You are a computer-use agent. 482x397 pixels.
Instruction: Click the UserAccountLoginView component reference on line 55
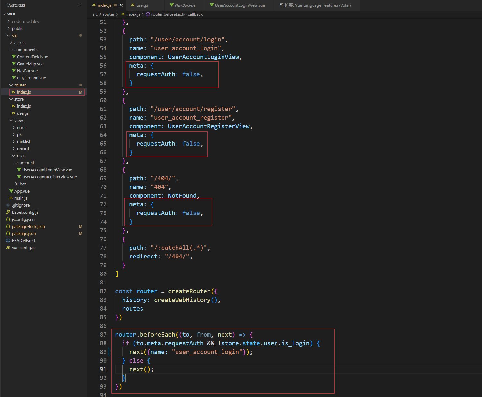click(x=204, y=57)
